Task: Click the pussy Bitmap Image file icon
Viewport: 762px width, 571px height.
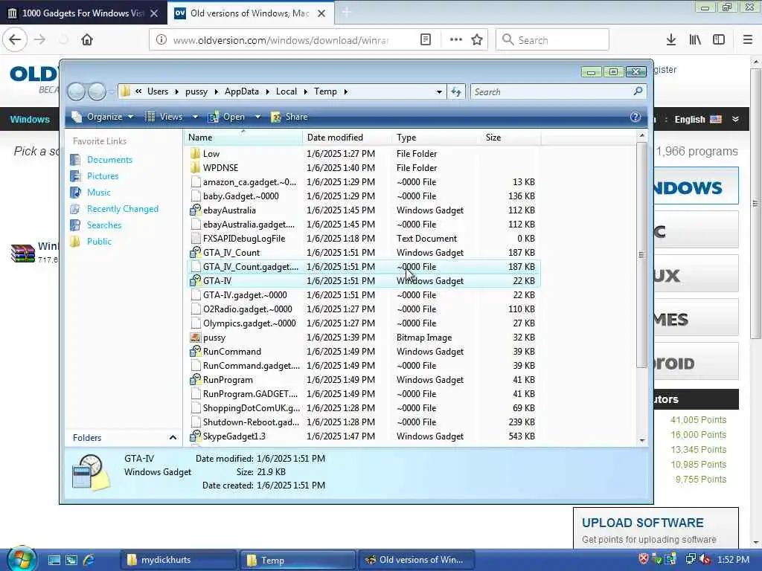Action: coord(196,337)
